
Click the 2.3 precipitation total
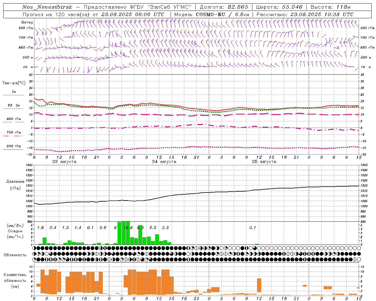pyautogui.click(x=165, y=228)
